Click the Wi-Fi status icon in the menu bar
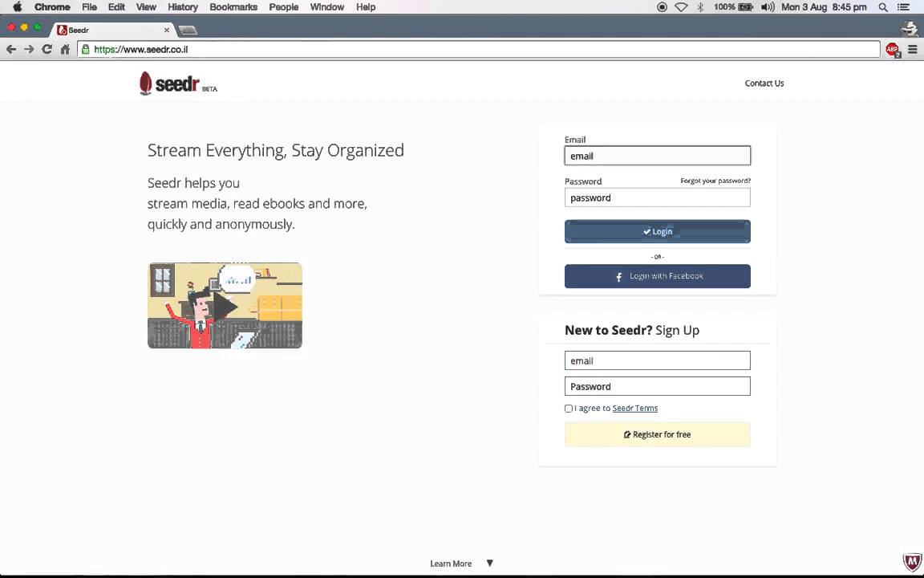924x578 pixels. [x=681, y=7]
